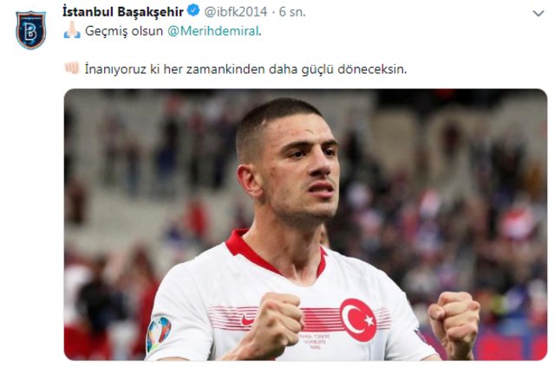Open İstanbul Başakşehir profile name
The width and height of the screenshot is (555, 373).
tap(123, 11)
